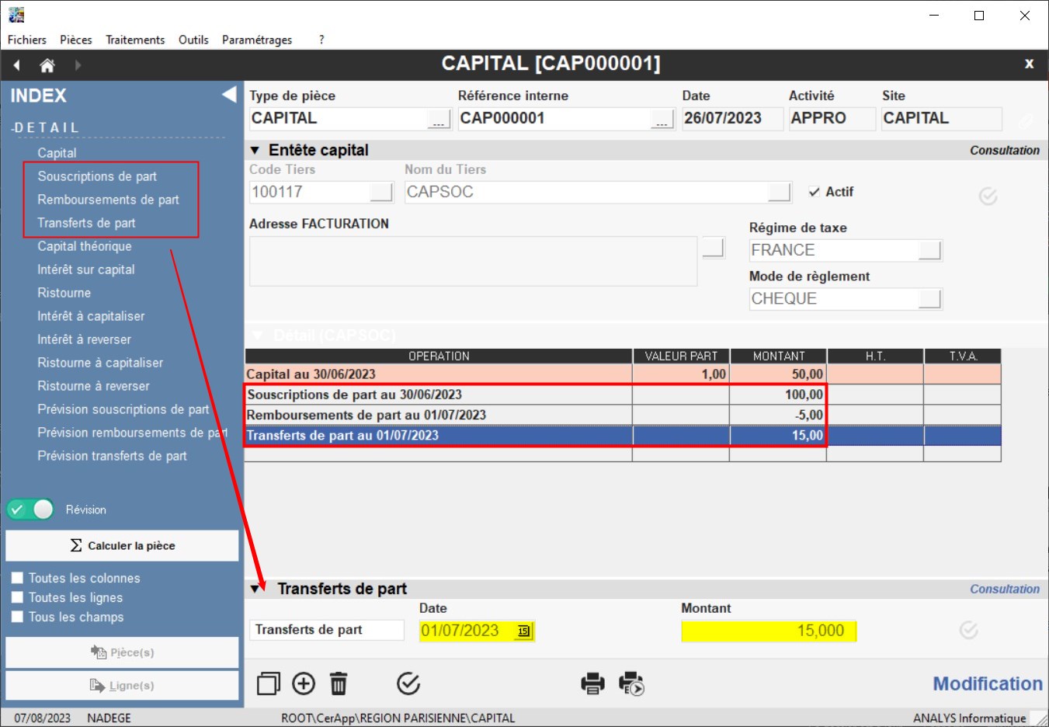The width and height of the screenshot is (1049, 727).
Task: Click the Calculer la pièce button
Action: [x=122, y=545]
